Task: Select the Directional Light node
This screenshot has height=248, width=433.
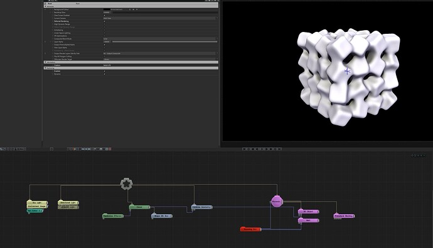Action: coord(68,203)
